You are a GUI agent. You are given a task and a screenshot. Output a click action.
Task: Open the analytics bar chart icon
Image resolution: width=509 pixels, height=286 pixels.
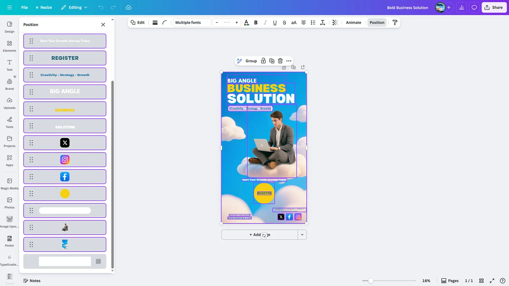pos(461,7)
